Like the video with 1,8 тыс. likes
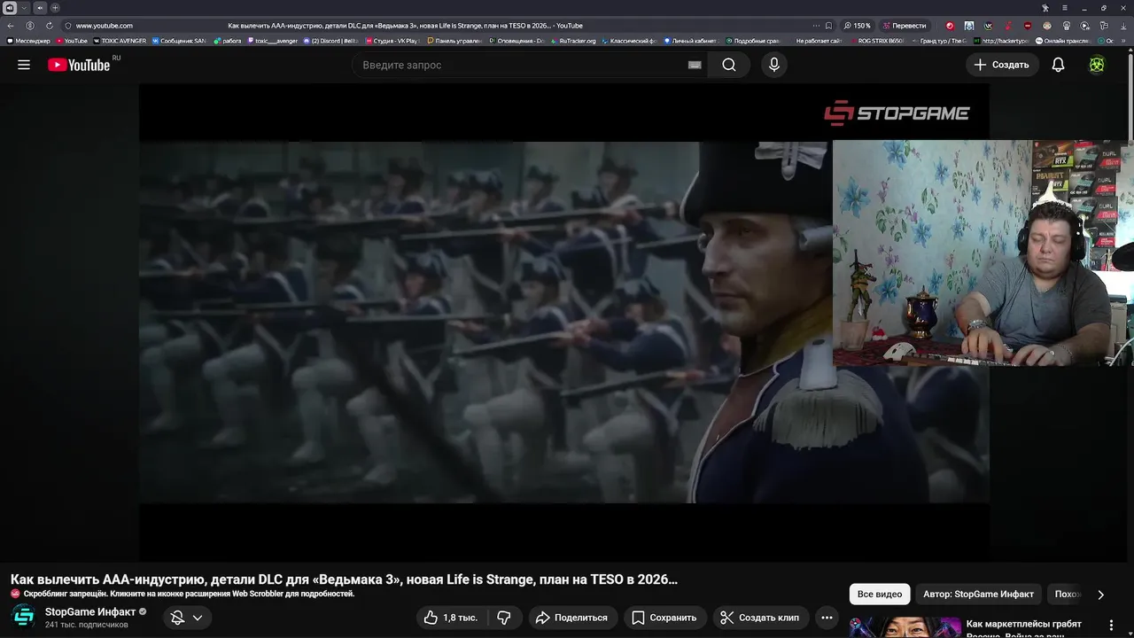 (x=451, y=618)
